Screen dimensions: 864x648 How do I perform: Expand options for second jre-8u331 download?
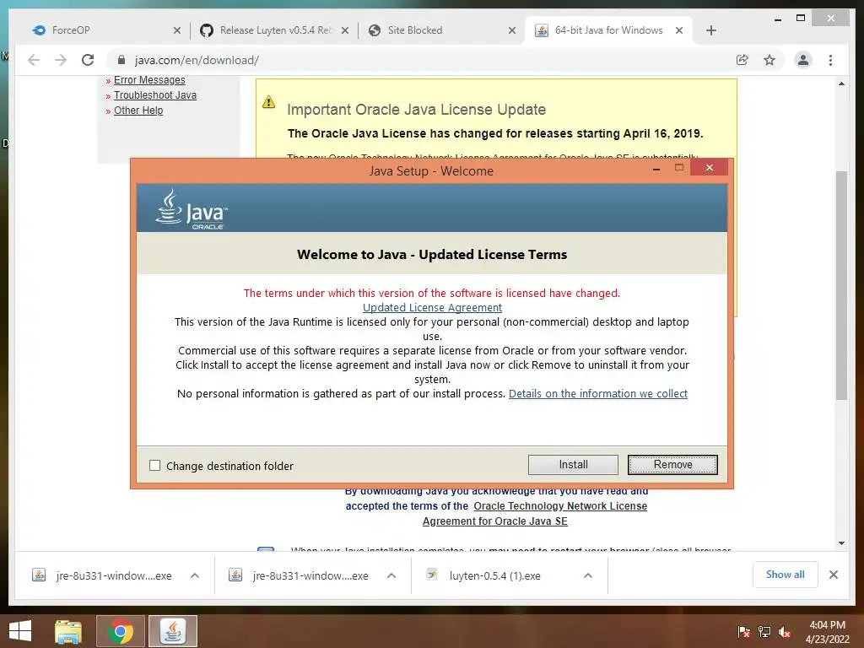click(391, 575)
